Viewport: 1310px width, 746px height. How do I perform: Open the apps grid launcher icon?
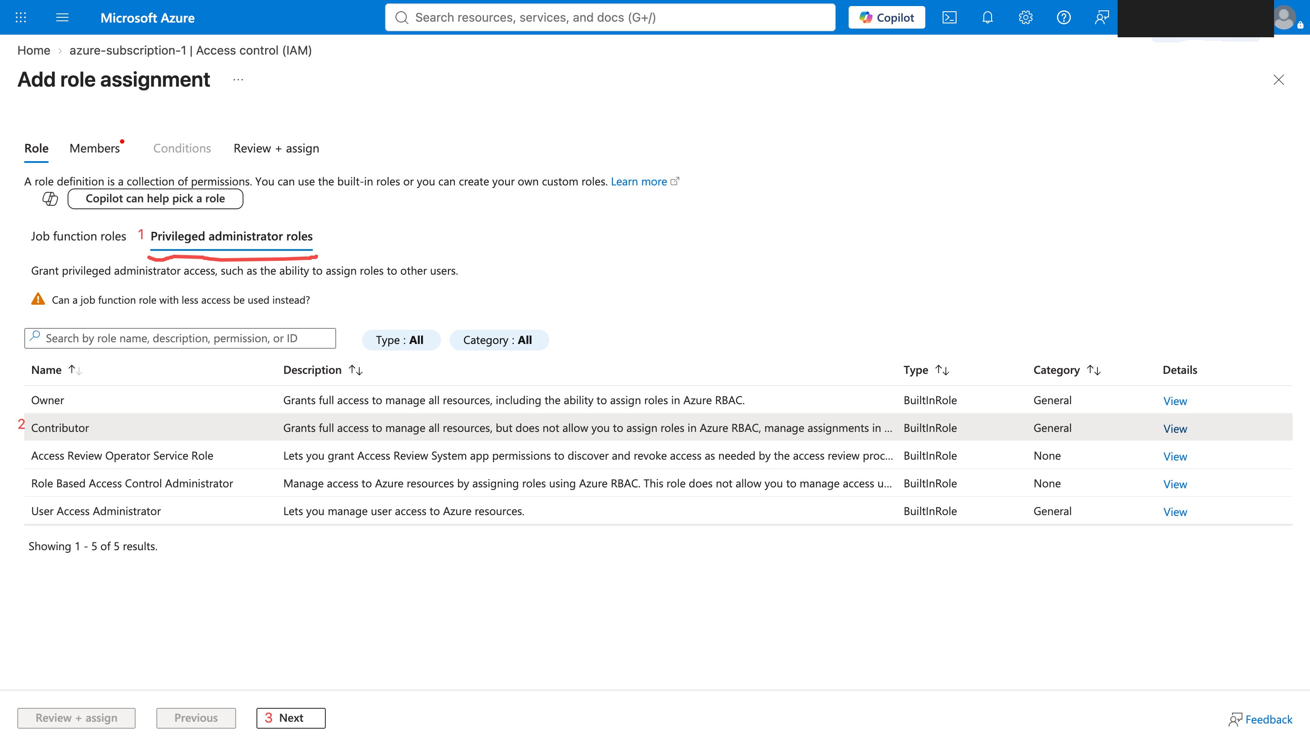[21, 17]
